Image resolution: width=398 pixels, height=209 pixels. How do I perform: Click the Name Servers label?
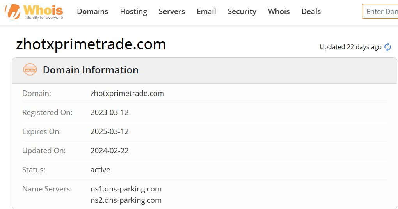coord(47,189)
